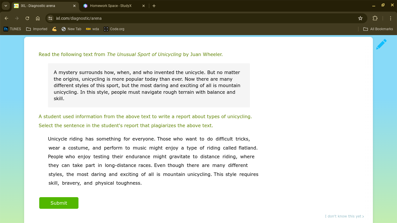Screen dimensions: 397x223
Task: Open the New Tab bookmark
Action: pyautogui.click(x=71, y=29)
